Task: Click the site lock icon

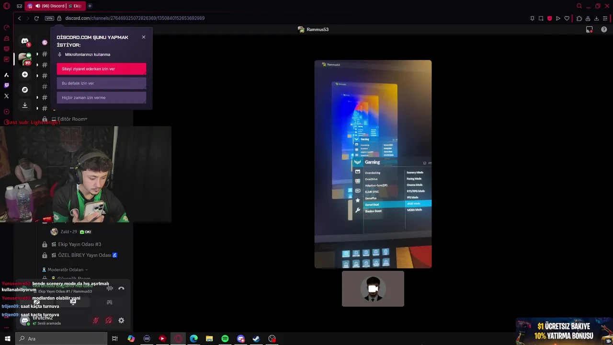Action: click(59, 18)
